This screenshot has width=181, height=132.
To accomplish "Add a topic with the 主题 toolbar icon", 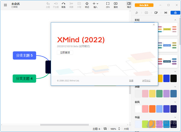I will 48,5.
